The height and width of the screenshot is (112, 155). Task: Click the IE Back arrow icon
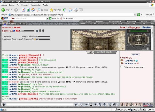click(x=3, y=10)
